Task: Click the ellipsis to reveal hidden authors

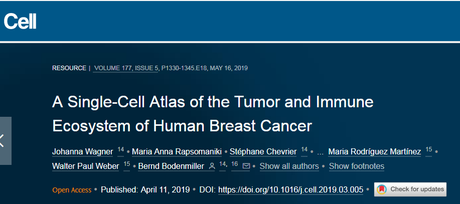Action: pos(321,152)
